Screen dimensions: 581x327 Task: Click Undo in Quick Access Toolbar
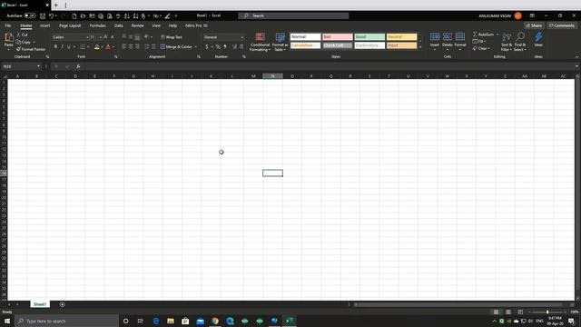(51, 15)
